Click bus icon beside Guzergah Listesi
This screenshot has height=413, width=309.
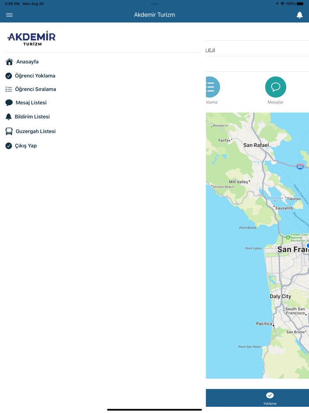tap(9, 131)
